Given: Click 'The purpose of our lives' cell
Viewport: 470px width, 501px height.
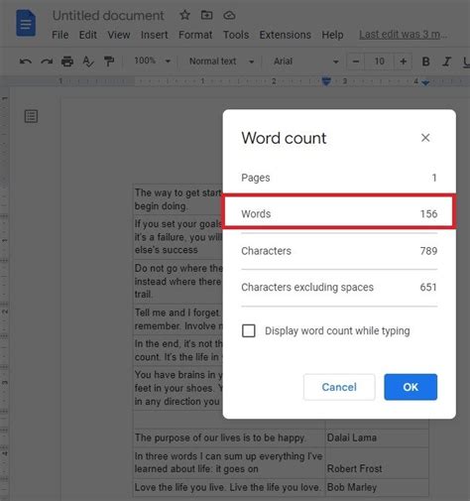Looking at the screenshot, I should [x=229, y=438].
